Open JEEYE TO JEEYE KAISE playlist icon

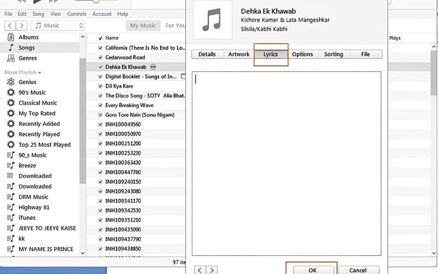pos(11,228)
